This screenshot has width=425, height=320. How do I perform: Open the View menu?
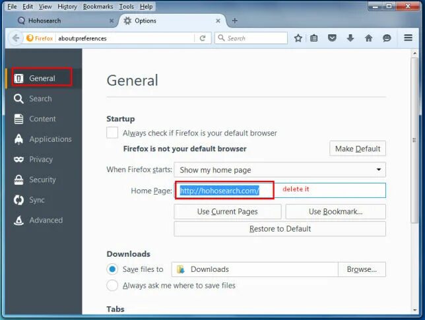click(46, 7)
